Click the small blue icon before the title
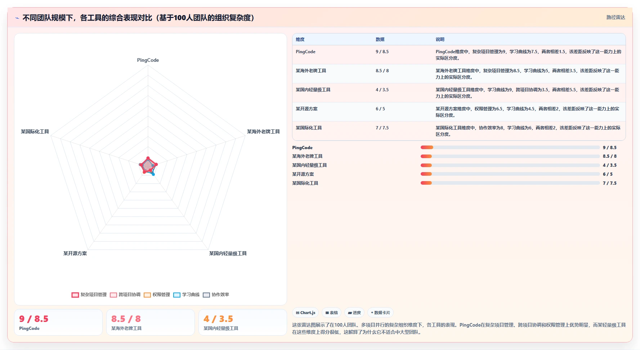640x350 pixels. coord(17,18)
